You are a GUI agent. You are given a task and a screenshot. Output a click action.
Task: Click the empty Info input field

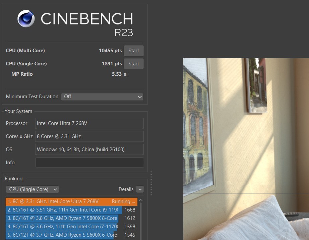tap(89, 163)
